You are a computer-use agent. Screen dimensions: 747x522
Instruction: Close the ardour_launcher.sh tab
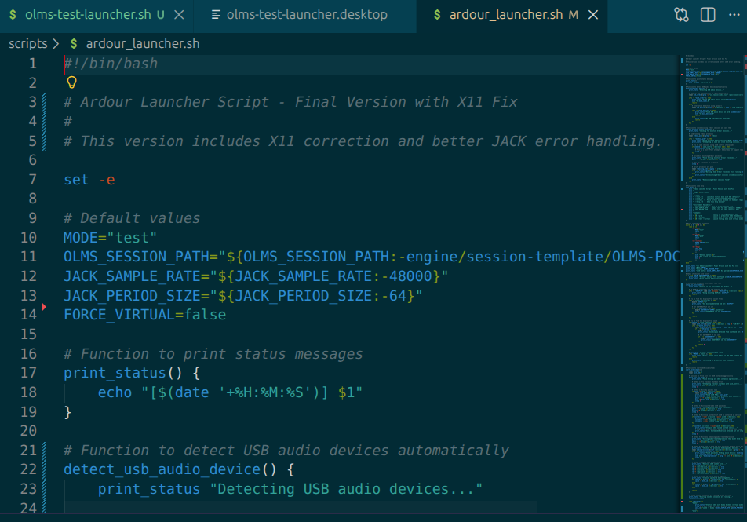coord(592,14)
